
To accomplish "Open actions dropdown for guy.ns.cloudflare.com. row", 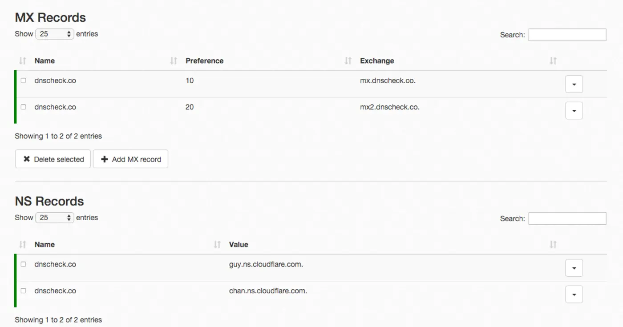I will tap(574, 268).
